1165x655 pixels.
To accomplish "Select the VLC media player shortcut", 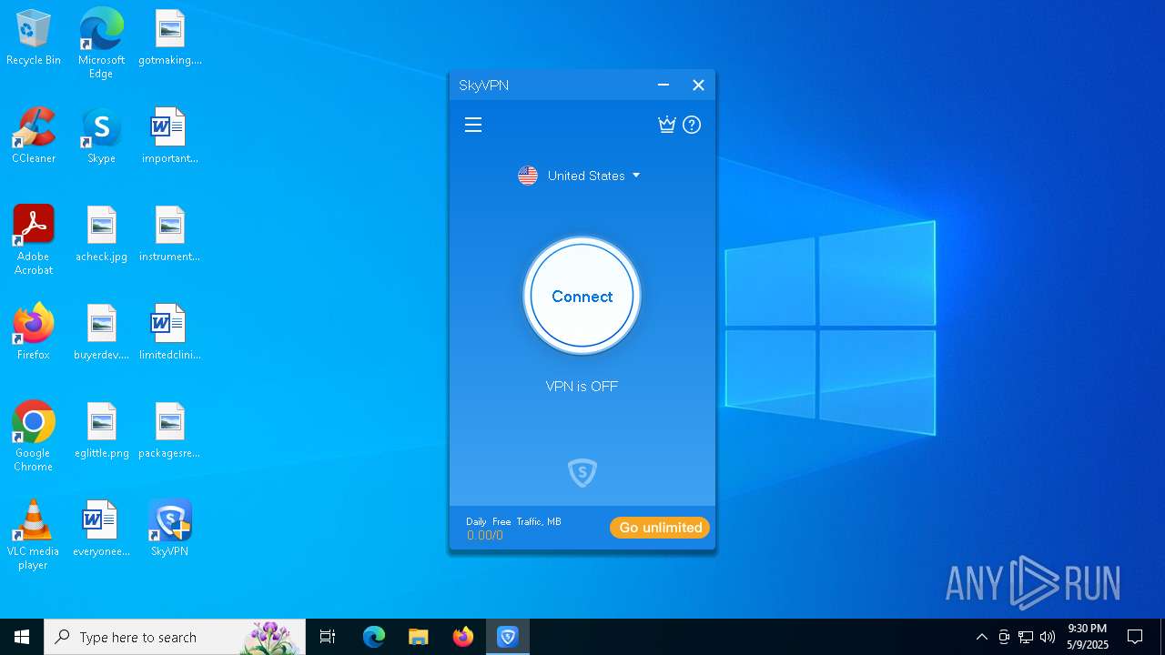I will click(x=34, y=535).
